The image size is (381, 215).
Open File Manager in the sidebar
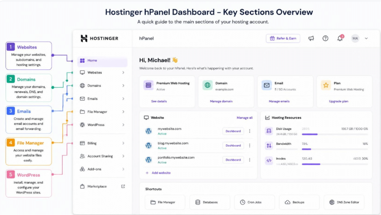coord(102,112)
